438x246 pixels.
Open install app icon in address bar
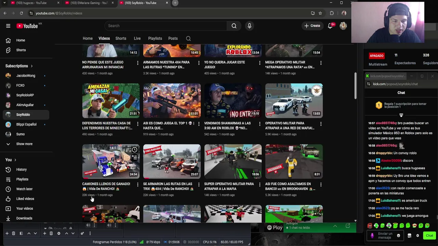coord(313,13)
